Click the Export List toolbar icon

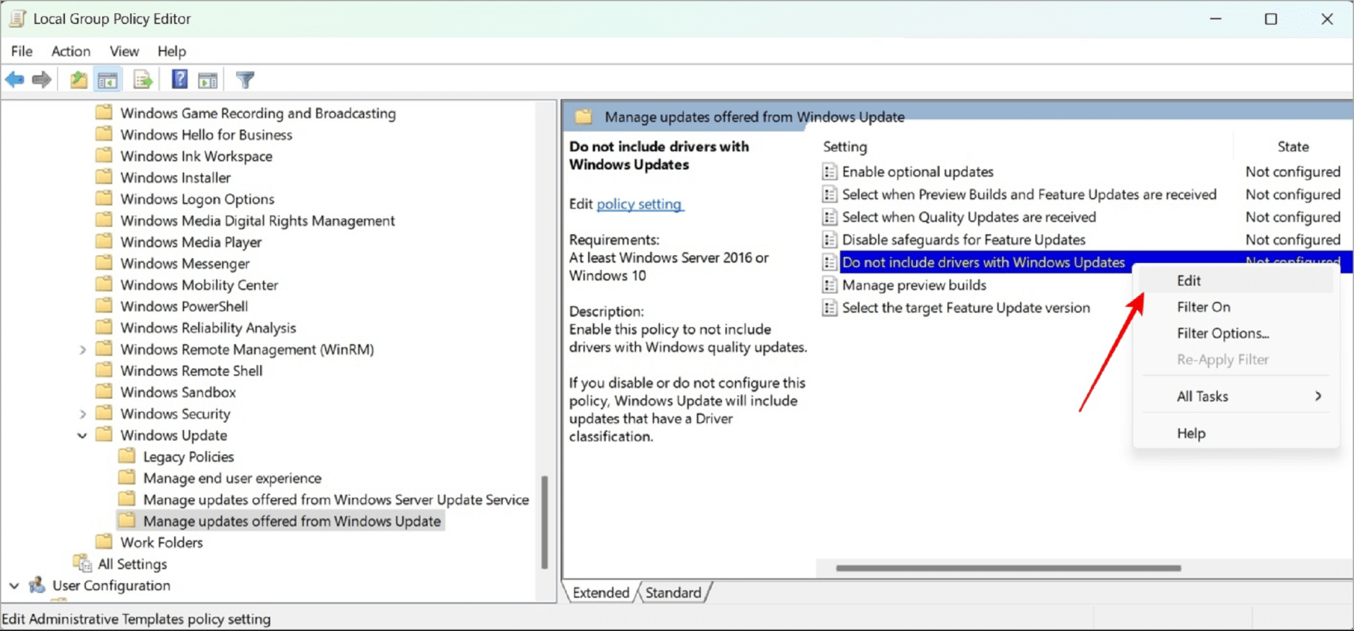[x=143, y=80]
